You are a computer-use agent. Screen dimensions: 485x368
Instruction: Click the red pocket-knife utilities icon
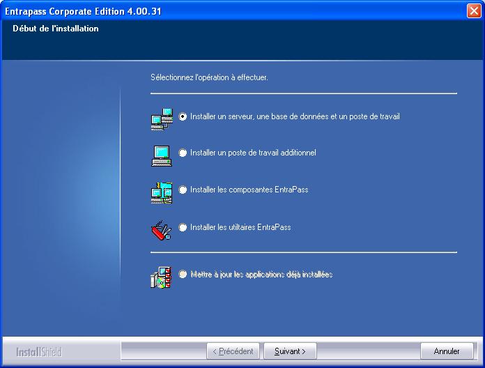click(x=161, y=231)
